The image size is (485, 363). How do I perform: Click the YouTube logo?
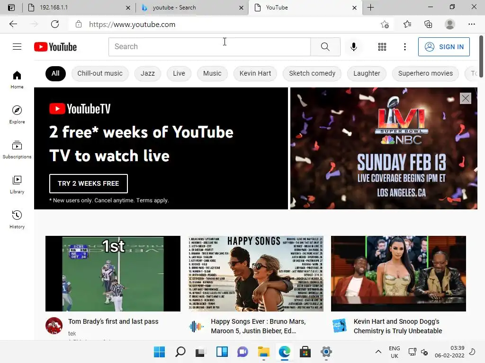[x=55, y=47]
